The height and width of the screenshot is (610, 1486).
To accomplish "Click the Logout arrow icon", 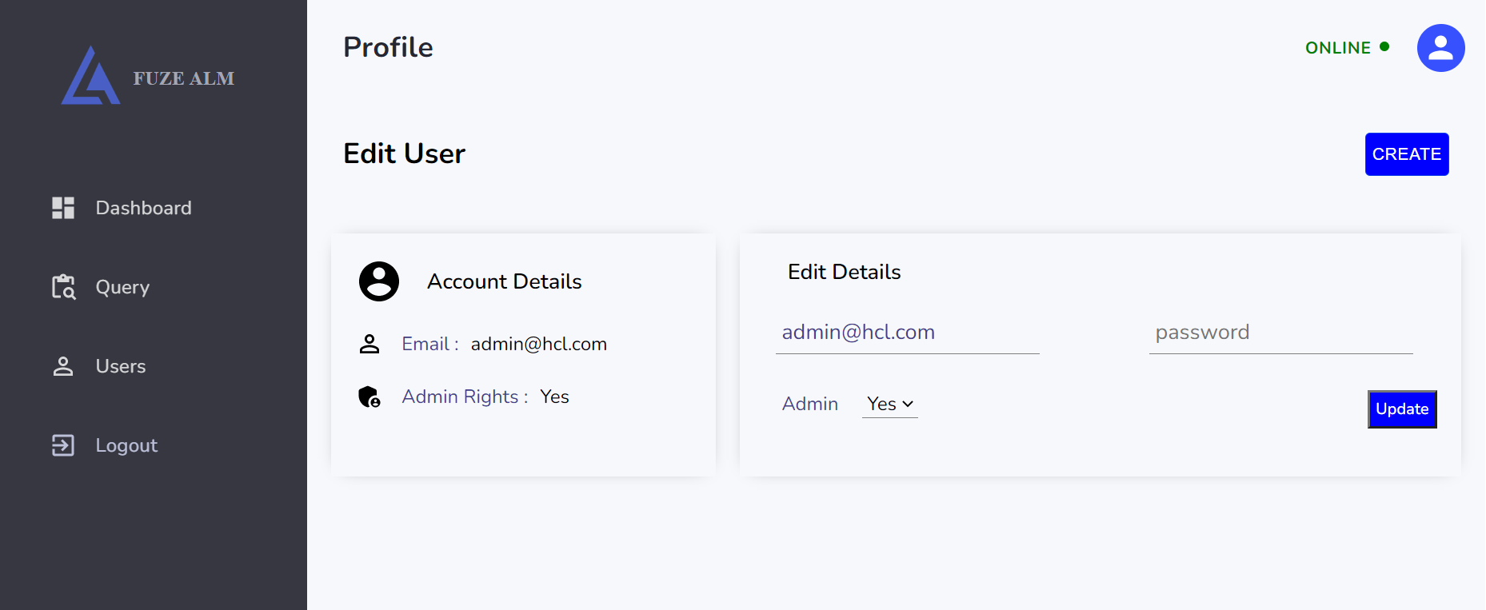I will pyautogui.click(x=63, y=445).
